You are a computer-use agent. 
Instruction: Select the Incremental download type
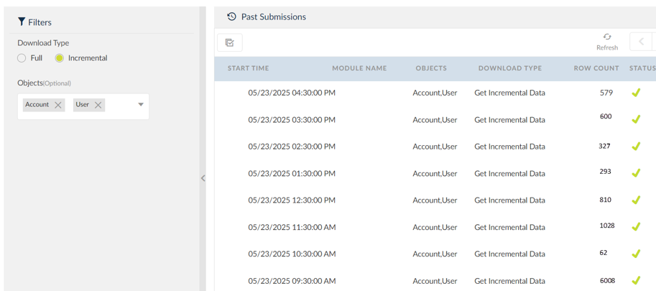pyautogui.click(x=60, y=58)
